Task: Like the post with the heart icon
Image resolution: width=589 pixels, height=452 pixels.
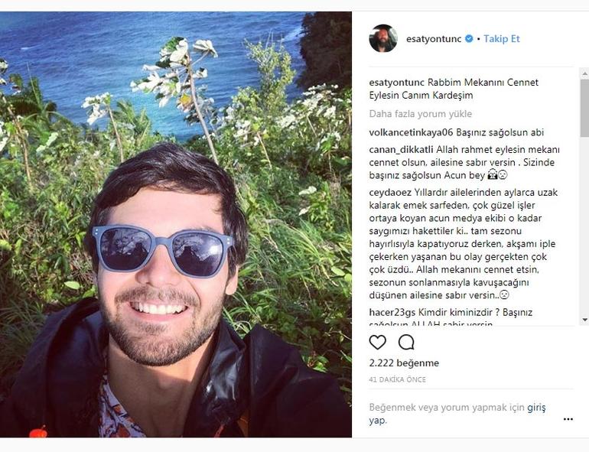Action: pos(378,343)
